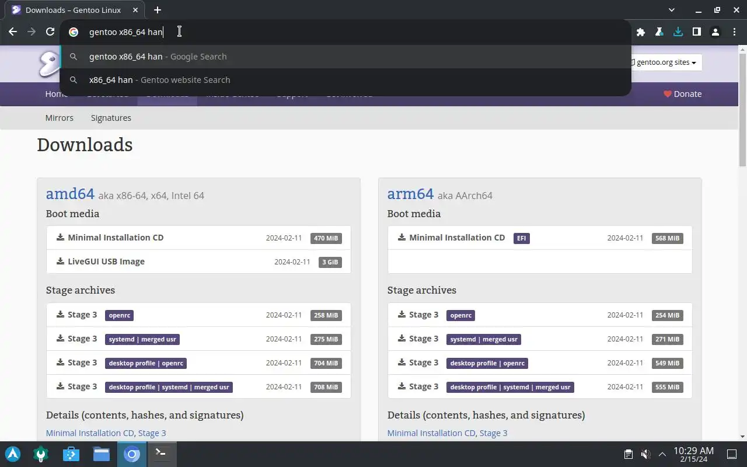Image resolution: width=747 pixels, height=467 pixels.
Task: Open the clipboard tray icon
Action: point(628,454)
